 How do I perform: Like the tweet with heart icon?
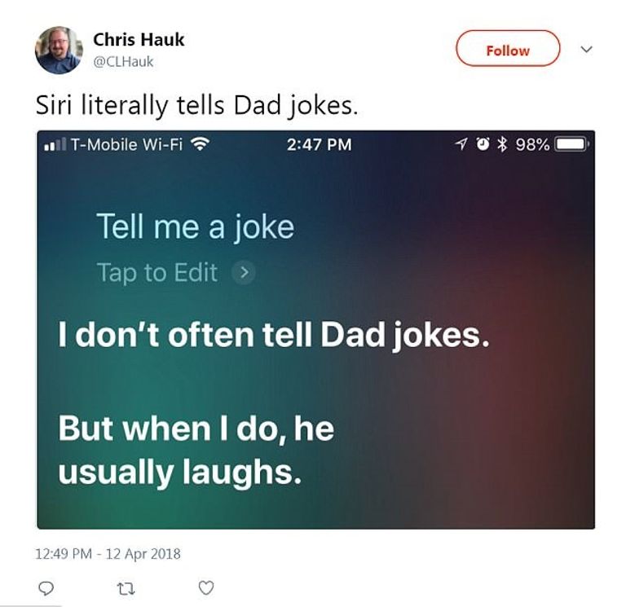click(x=206, y=587)
